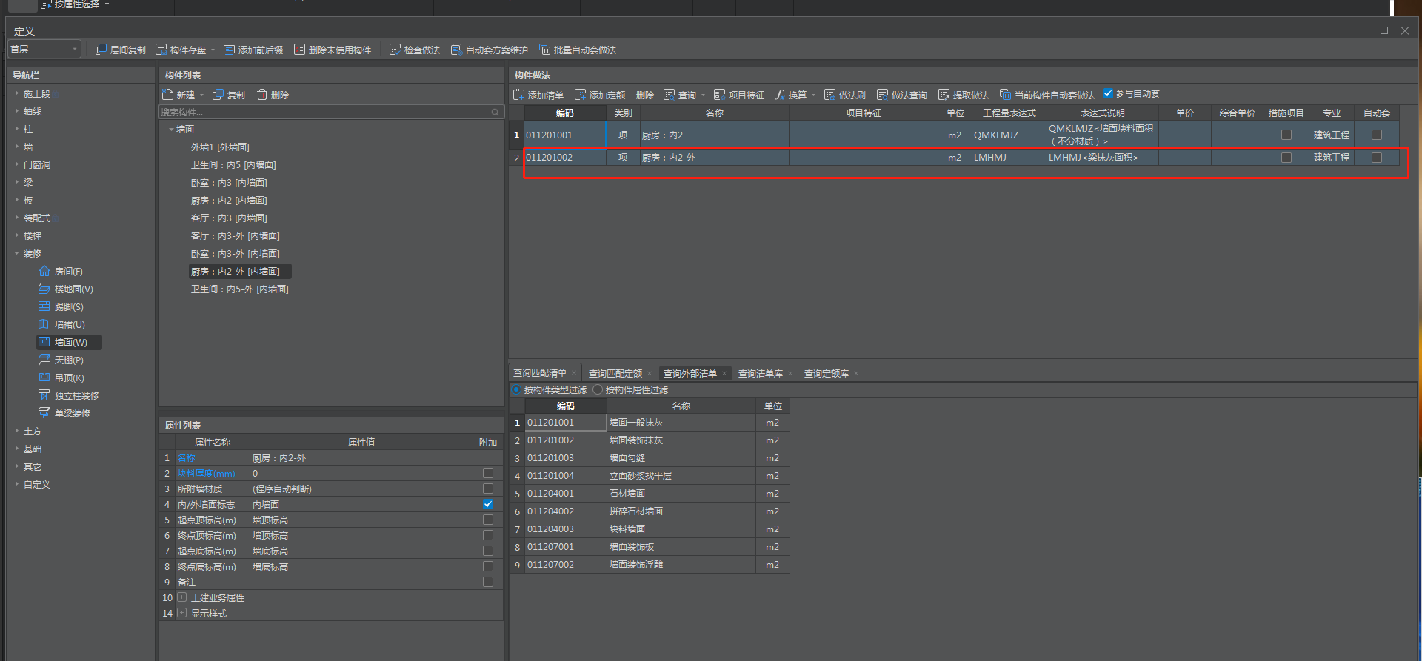
Task: Click 当前构件自动套做法 icon
Action: [1005, 95]
